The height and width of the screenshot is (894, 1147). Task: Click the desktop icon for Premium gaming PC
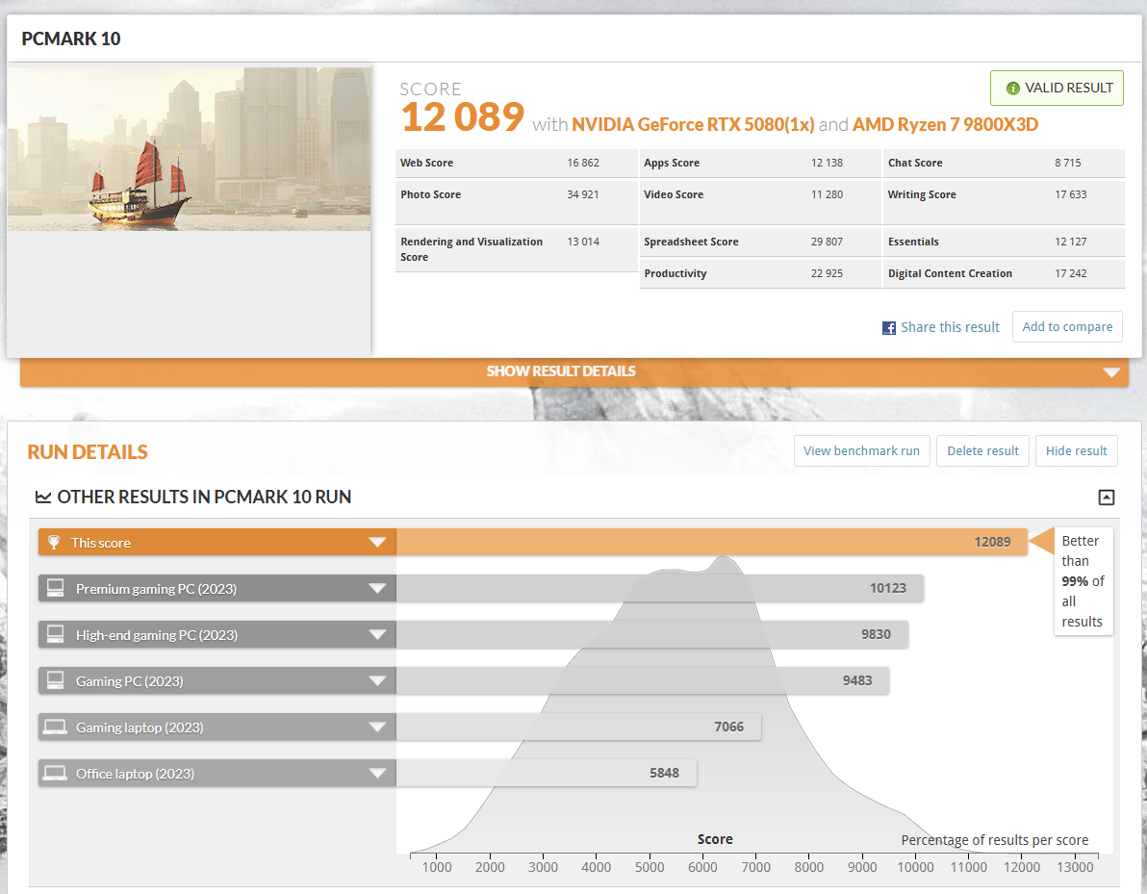point(55,588)
